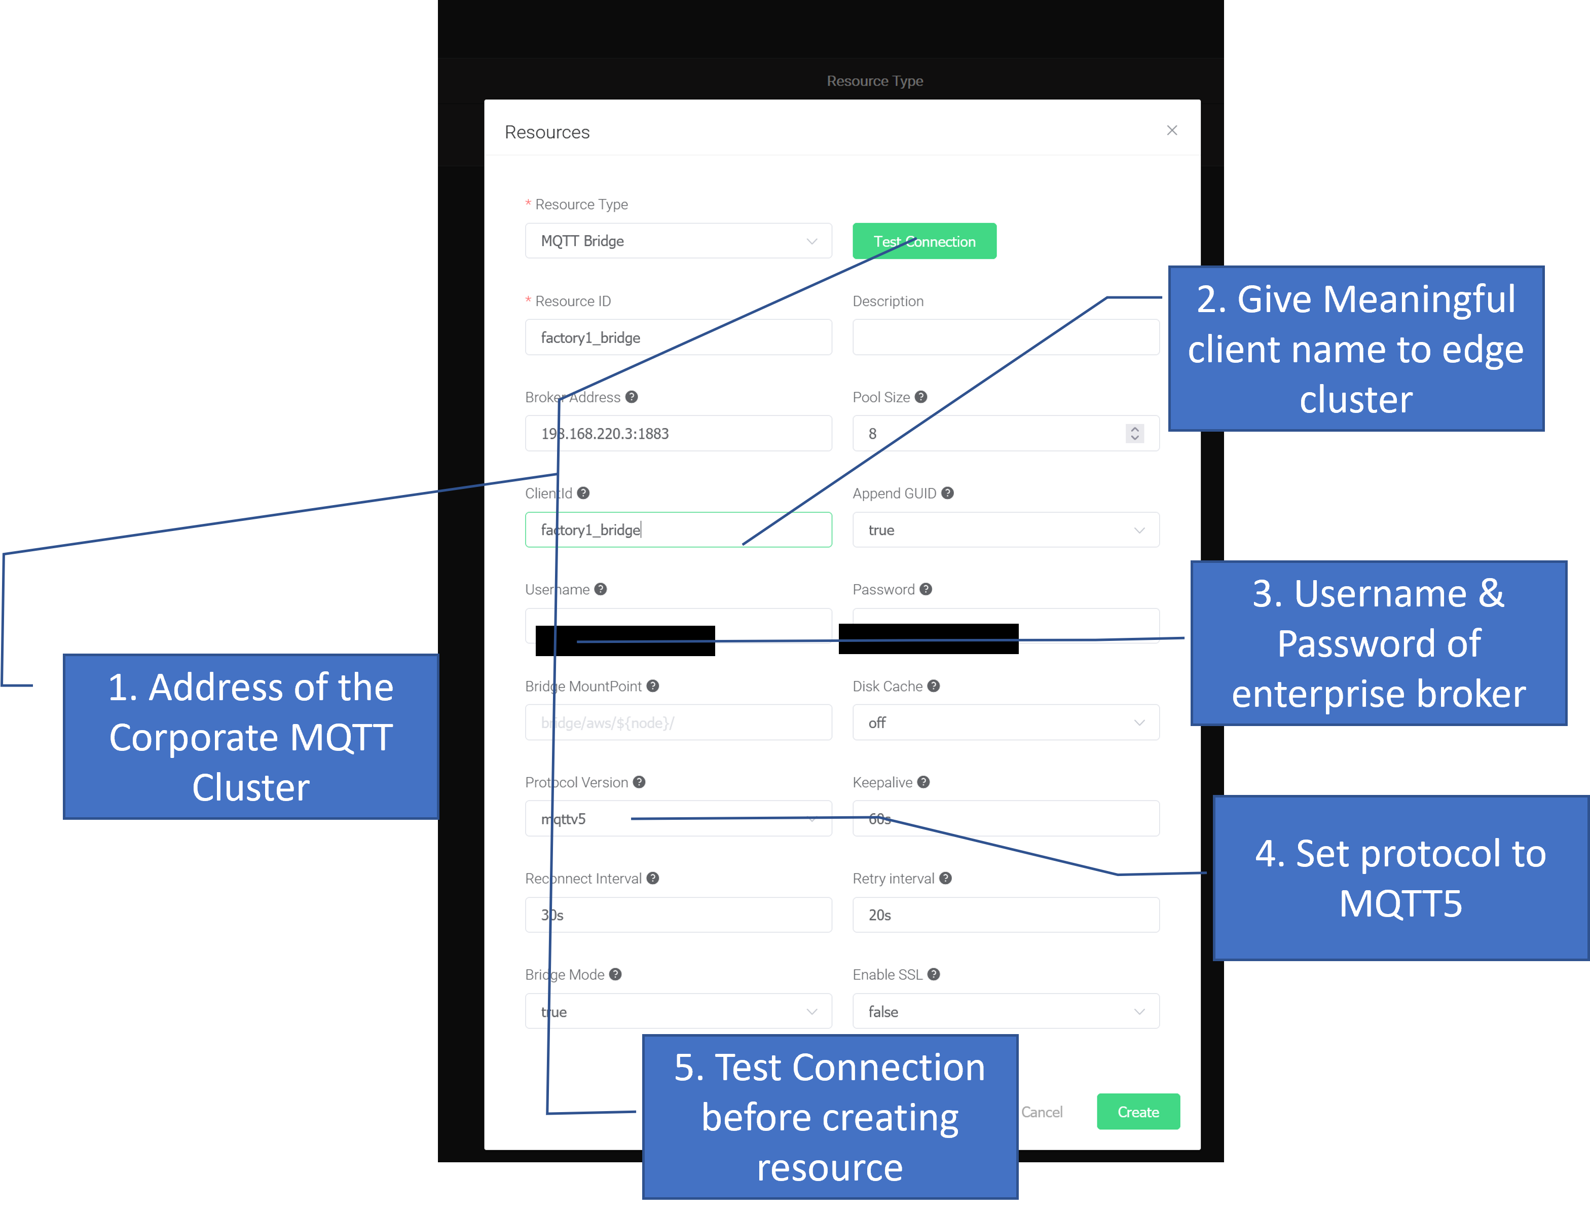Click the Create button
This screenshot has height=1217, width=1590.
tap(1137, 1111)
